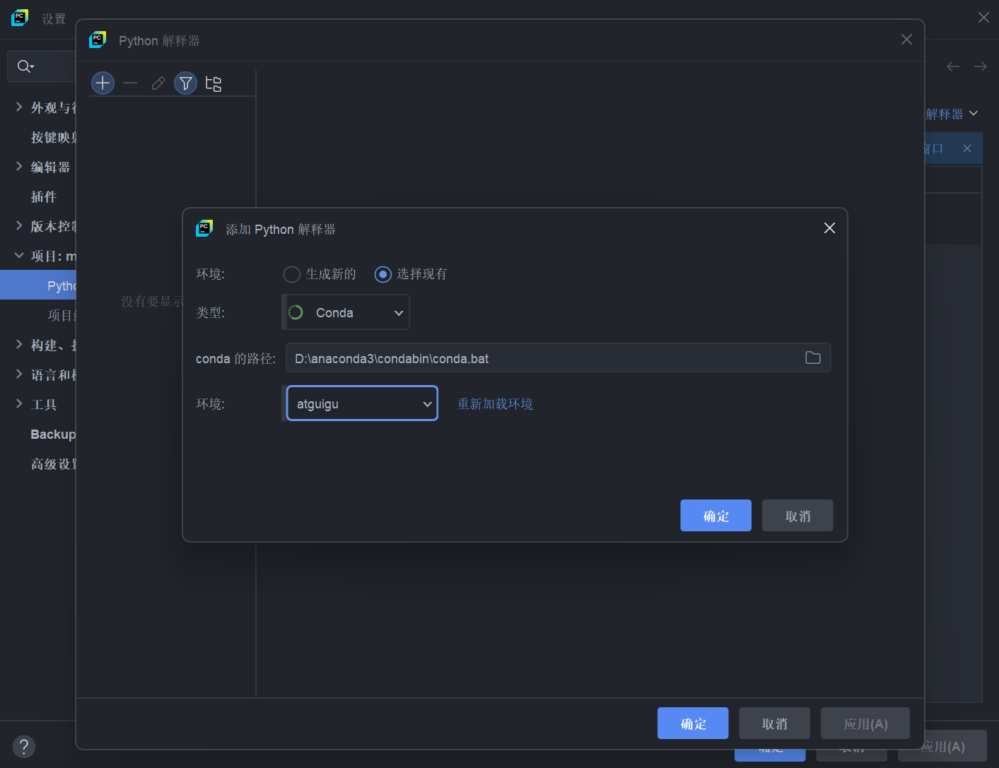Click the tree-structure paths icon beside the filter

213,83
